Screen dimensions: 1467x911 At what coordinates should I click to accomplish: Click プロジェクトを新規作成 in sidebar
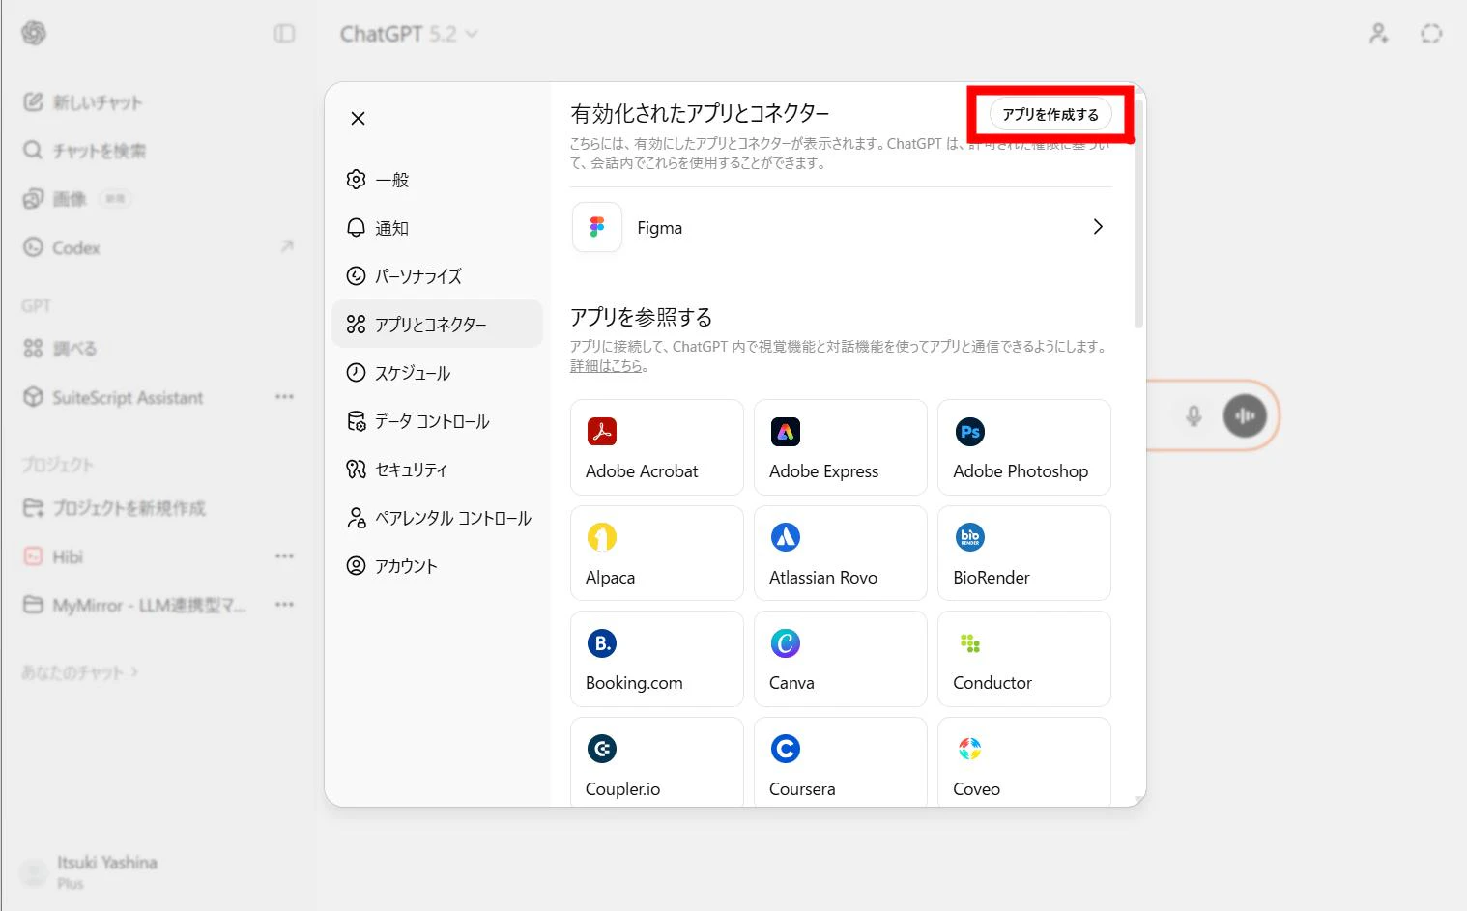pos(114,508)
